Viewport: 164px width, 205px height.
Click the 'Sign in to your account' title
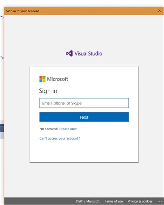point(23,11)
